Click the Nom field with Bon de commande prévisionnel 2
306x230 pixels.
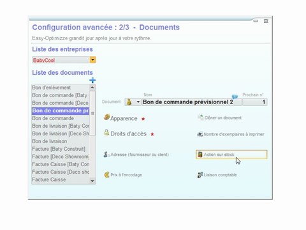point(192,102)
